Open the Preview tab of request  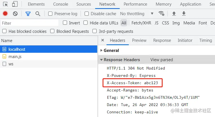pos(139,40)
